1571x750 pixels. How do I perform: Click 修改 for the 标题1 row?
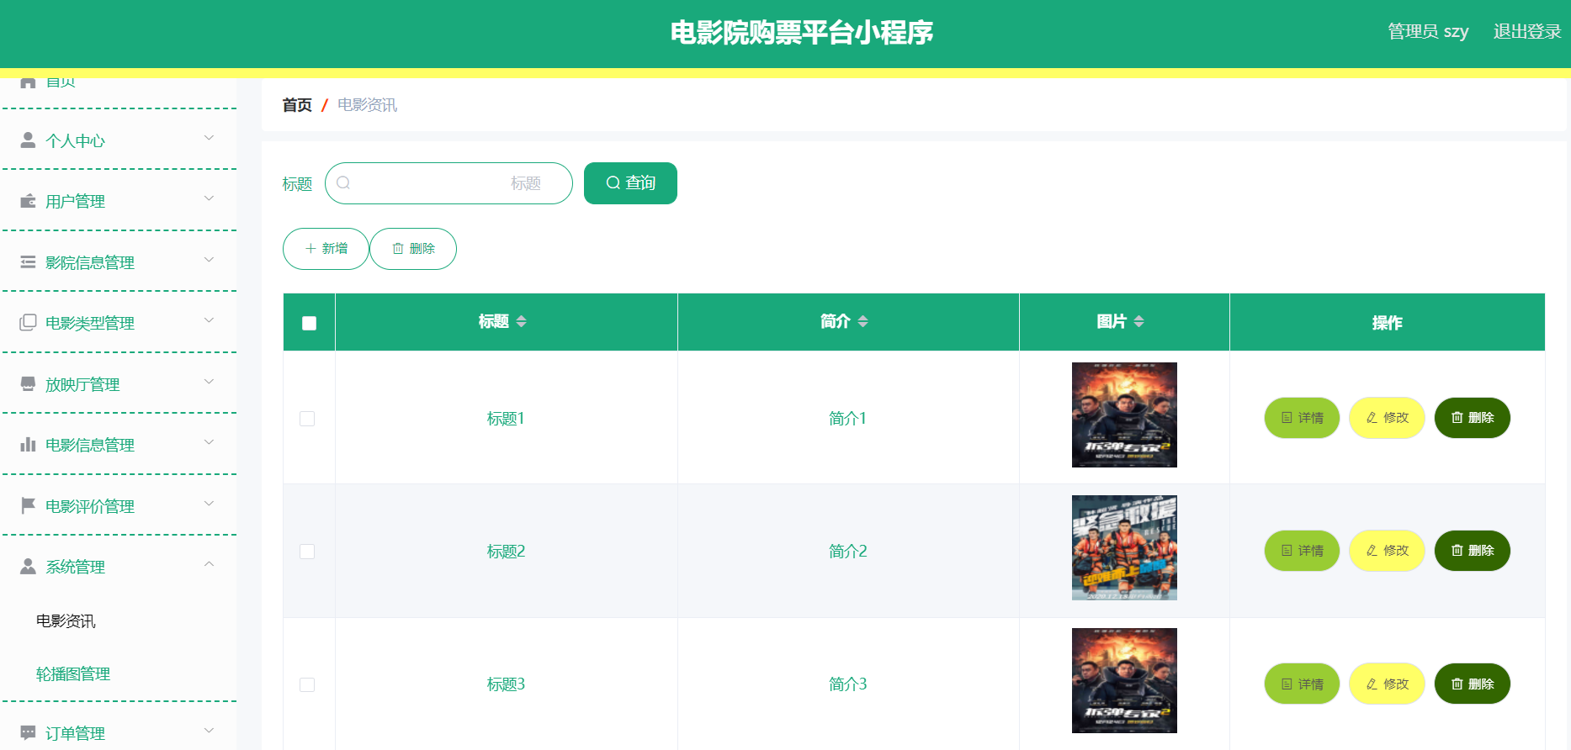pos(1387,418)
